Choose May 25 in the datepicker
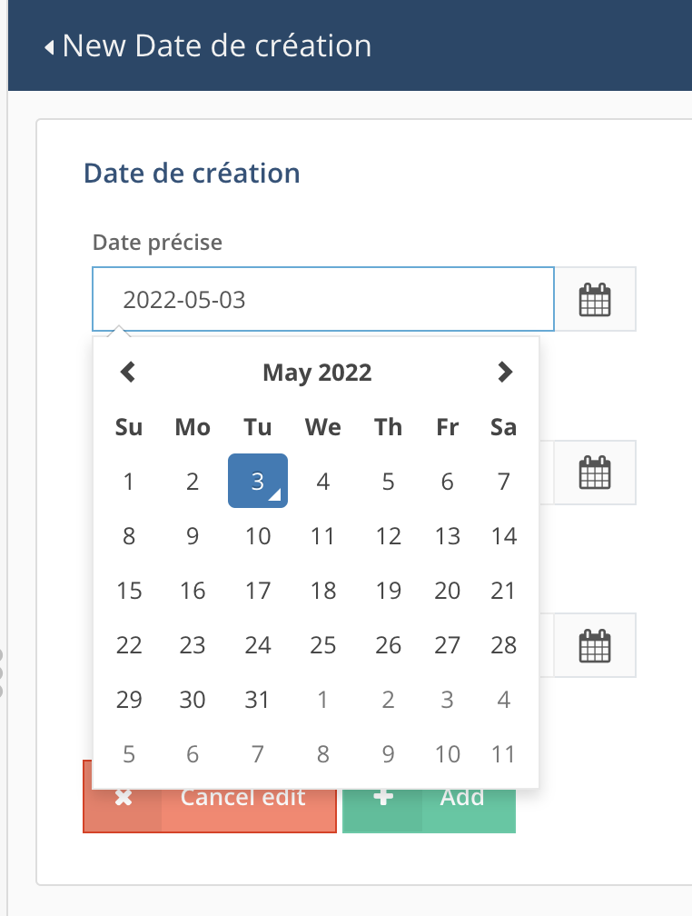Screen dimensions: 692x916 (x=323, y=645)
